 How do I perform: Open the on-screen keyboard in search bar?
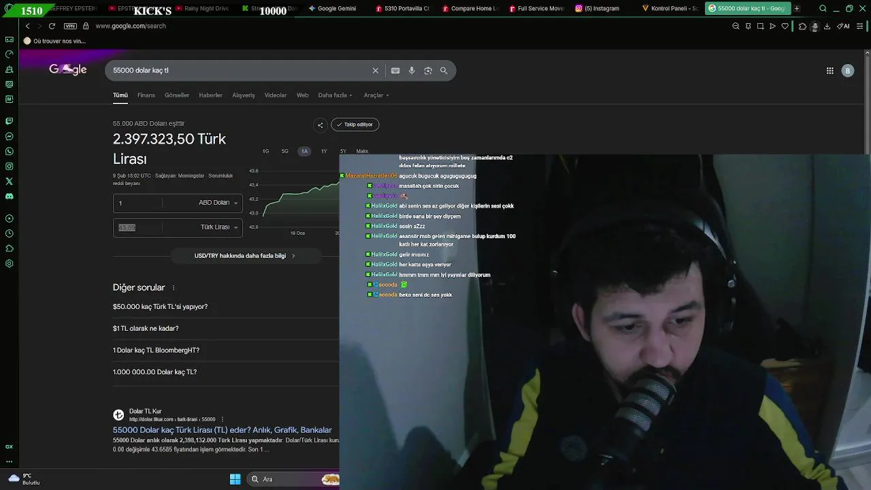[395, 70]
